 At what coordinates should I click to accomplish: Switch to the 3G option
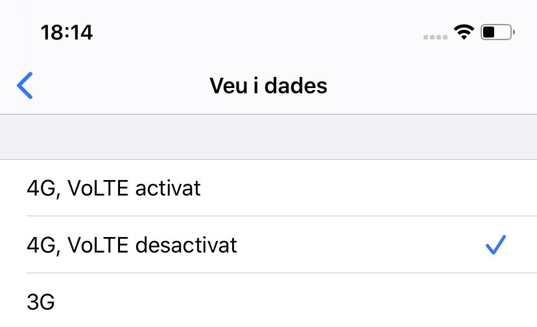41,302
